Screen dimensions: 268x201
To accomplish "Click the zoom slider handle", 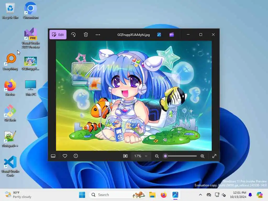I will (x=165, y=156).
